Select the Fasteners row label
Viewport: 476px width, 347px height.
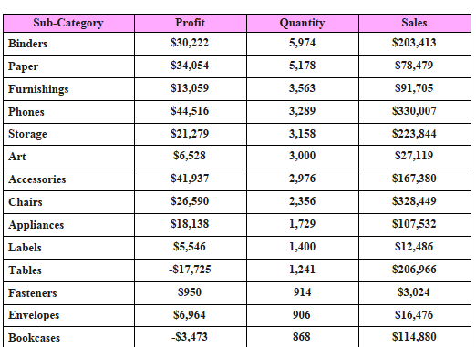click(33, 293)
